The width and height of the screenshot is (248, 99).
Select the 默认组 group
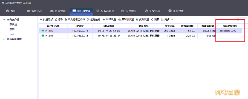[13, 25]
